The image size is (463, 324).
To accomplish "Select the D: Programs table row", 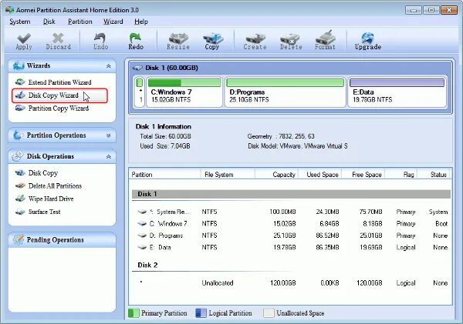I will 292,235.
